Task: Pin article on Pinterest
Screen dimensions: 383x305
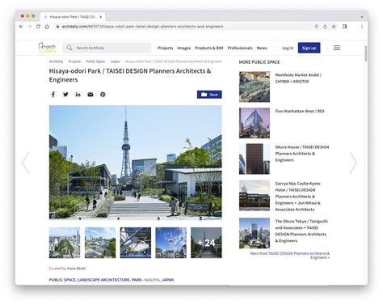Action: [x=103, y=95]
